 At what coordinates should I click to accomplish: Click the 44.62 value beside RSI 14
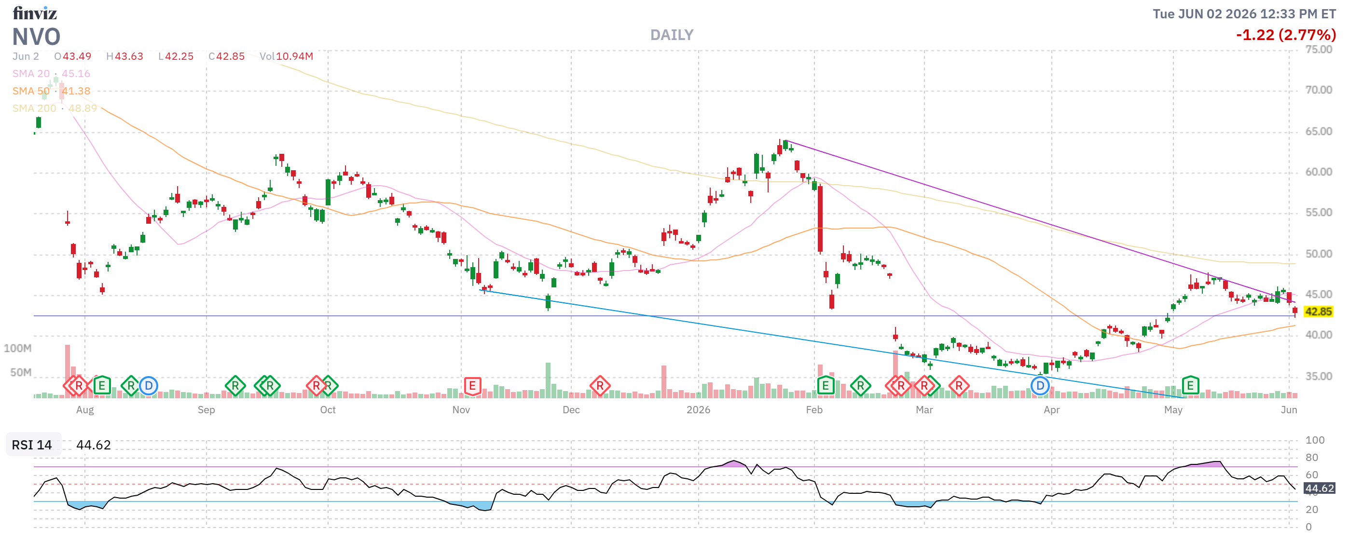[x=94, y=445]
